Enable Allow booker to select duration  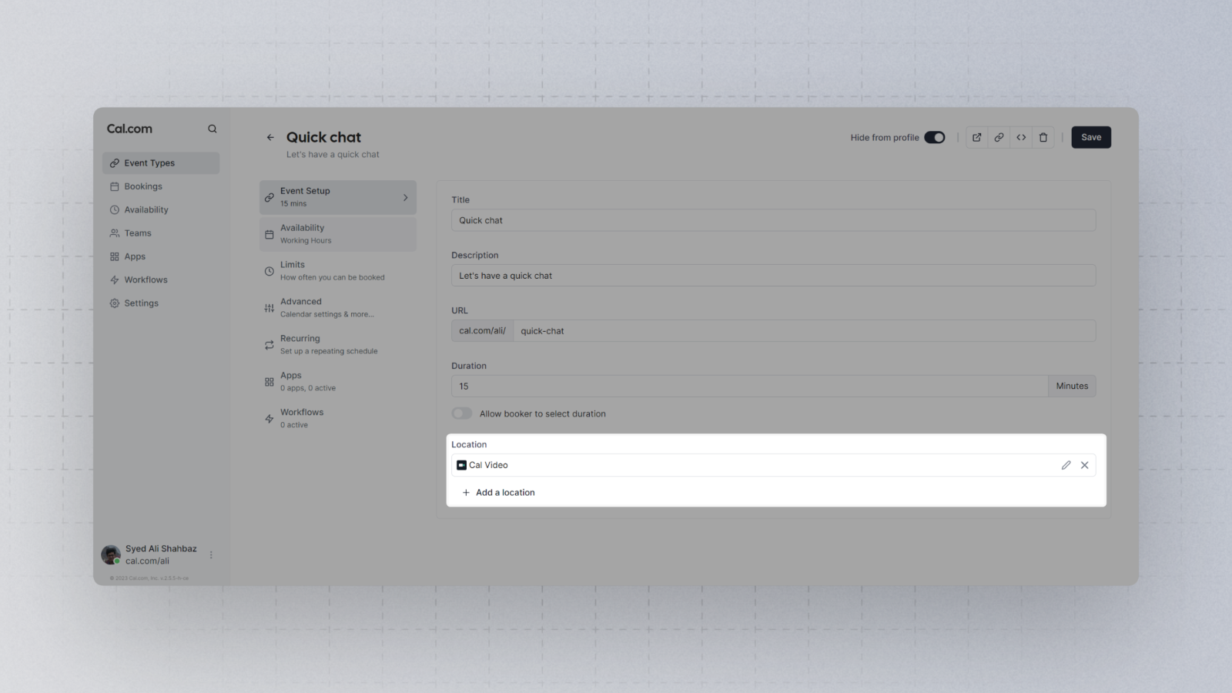[x=462, y=413]
